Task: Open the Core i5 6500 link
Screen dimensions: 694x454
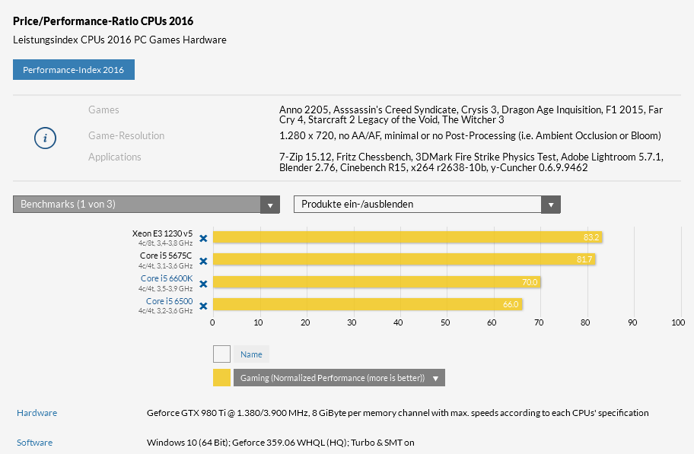Action: coord(169,301)
